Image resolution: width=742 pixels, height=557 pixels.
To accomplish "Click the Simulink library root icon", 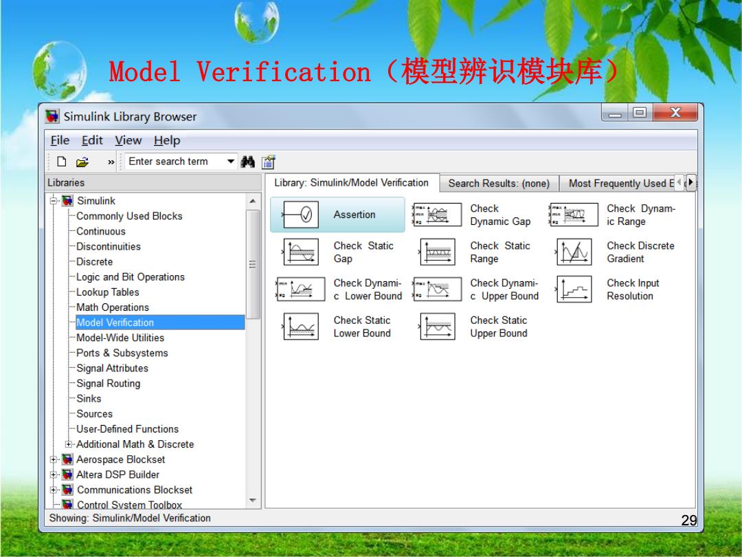I will coord(67,201).
